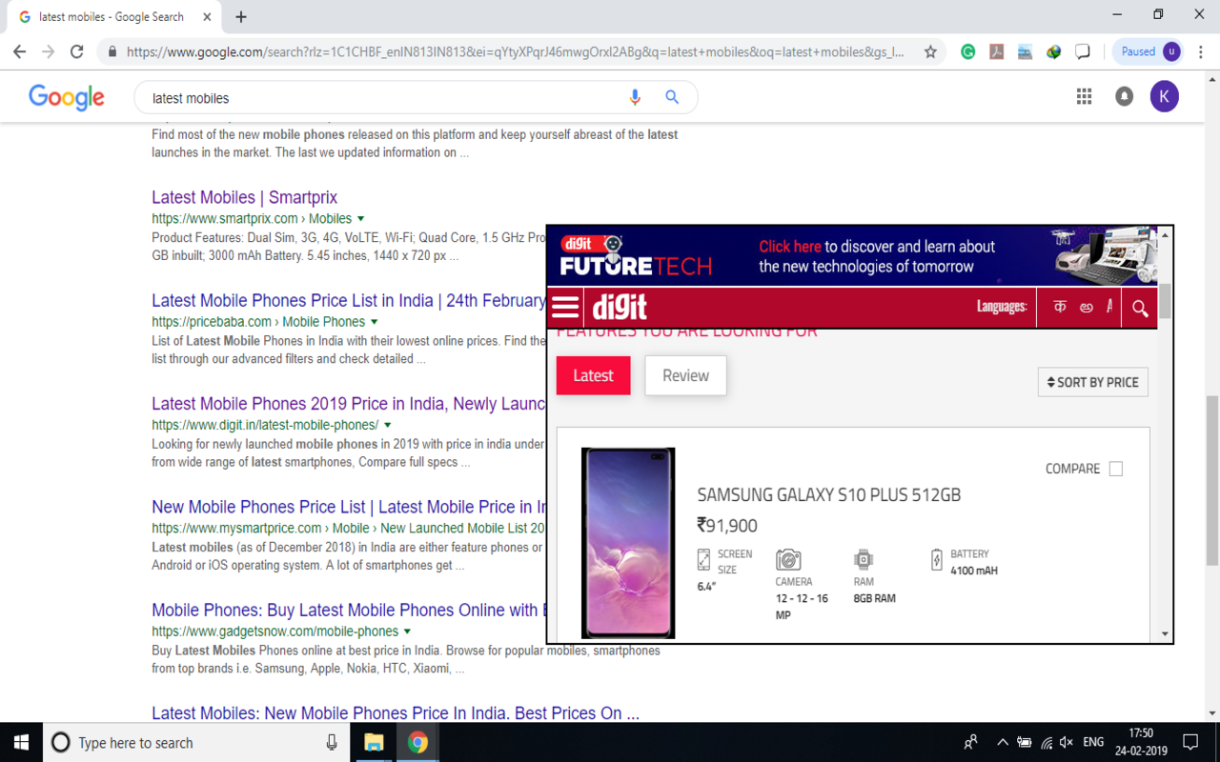This screenshot has width=1220, height=762.
Task: Open the Windows Start menu
Action: coord(21,742)
